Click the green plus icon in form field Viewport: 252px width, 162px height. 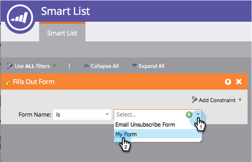pos(189,115)
